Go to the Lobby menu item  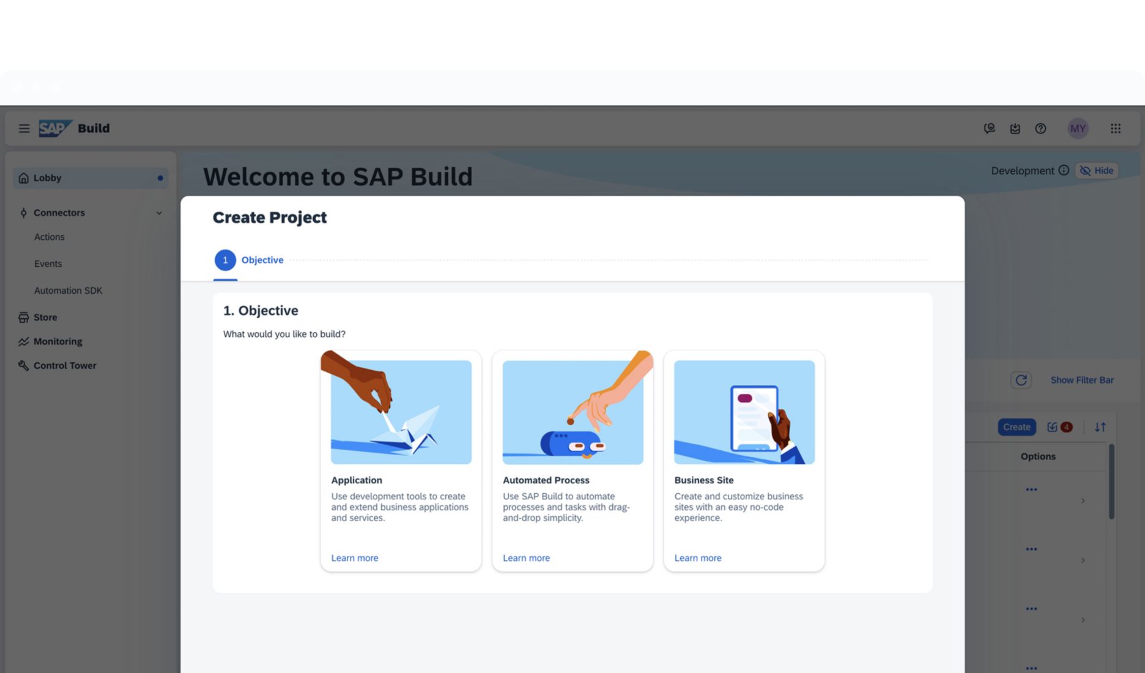pyautogui.click(x=47, y=178)
